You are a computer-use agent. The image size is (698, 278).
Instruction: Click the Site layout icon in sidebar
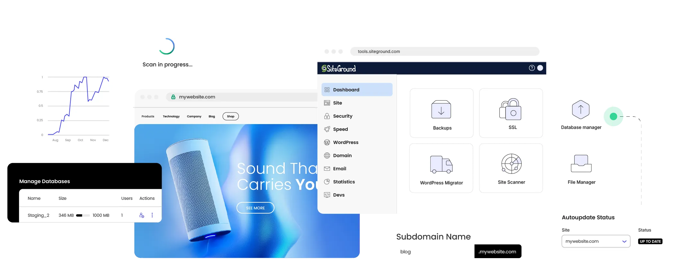coord(327,103)
